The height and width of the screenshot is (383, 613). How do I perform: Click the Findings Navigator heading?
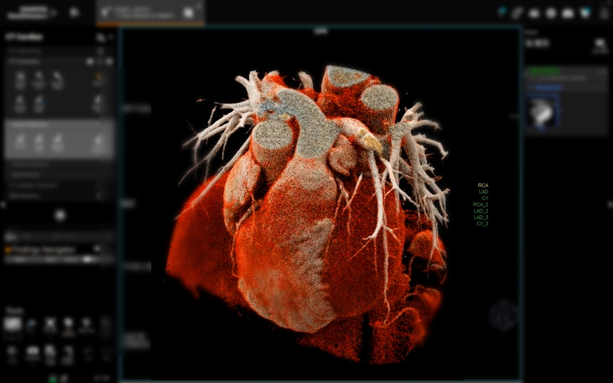(43, 250)
